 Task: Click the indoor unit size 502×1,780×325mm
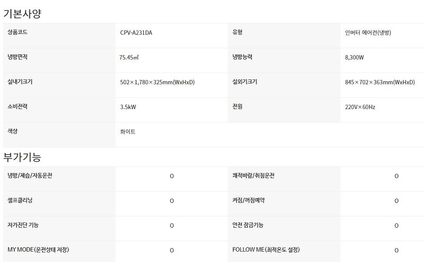pyautogui.click(x=157, y=82)
